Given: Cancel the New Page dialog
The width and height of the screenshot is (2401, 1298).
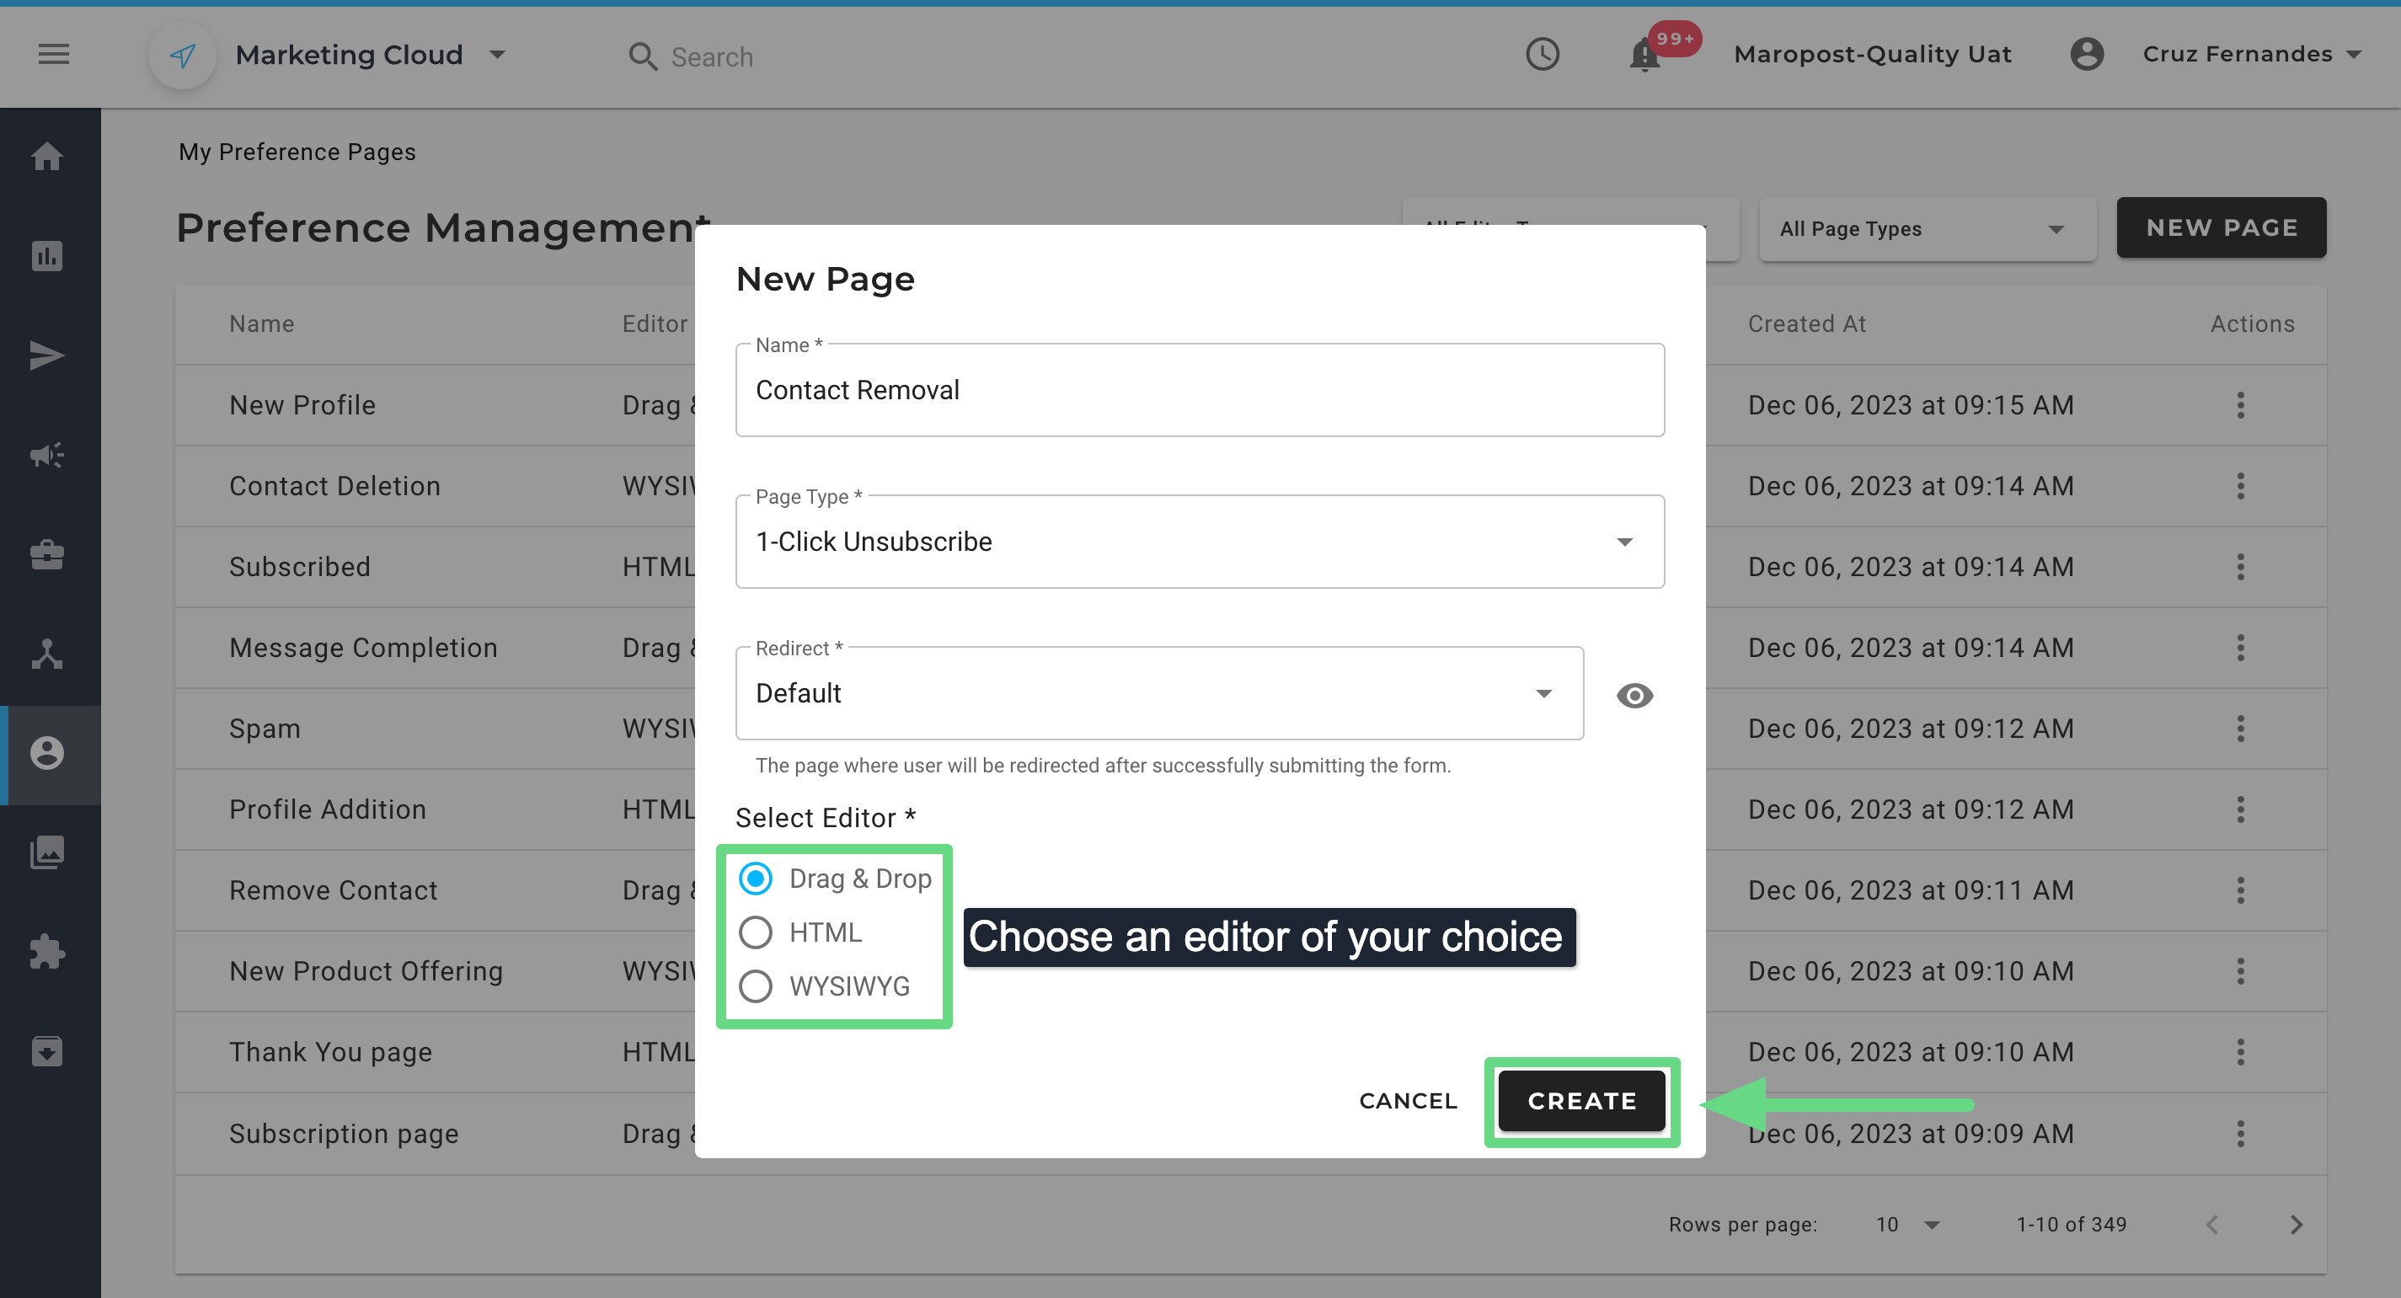Looking at the screenshot, I should click(1408, 1100).
